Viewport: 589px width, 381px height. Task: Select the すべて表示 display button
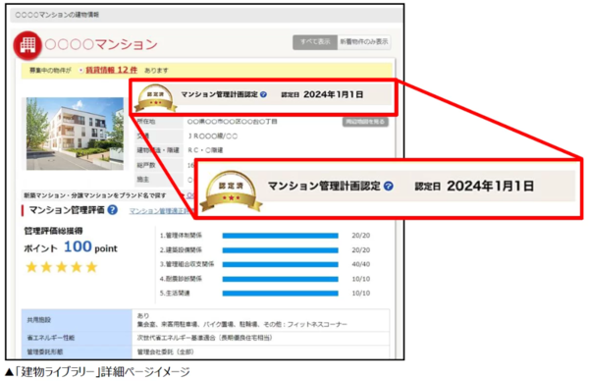(315, 42)
